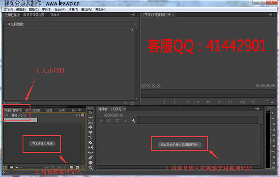Image resolution: width=279 pixels, height=177 pixels.
Task: Select the Pen tool
Action: [90, 157]
